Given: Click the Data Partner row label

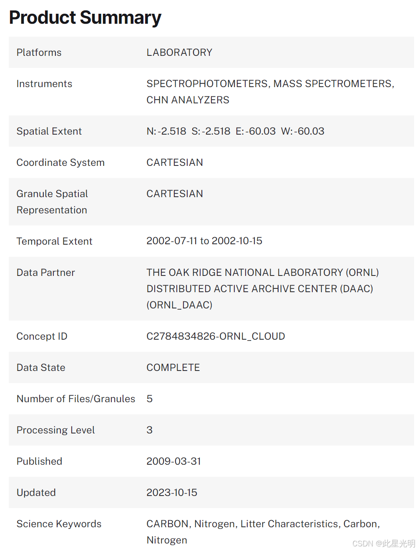Looking at the screenshot, I should 45,273.
